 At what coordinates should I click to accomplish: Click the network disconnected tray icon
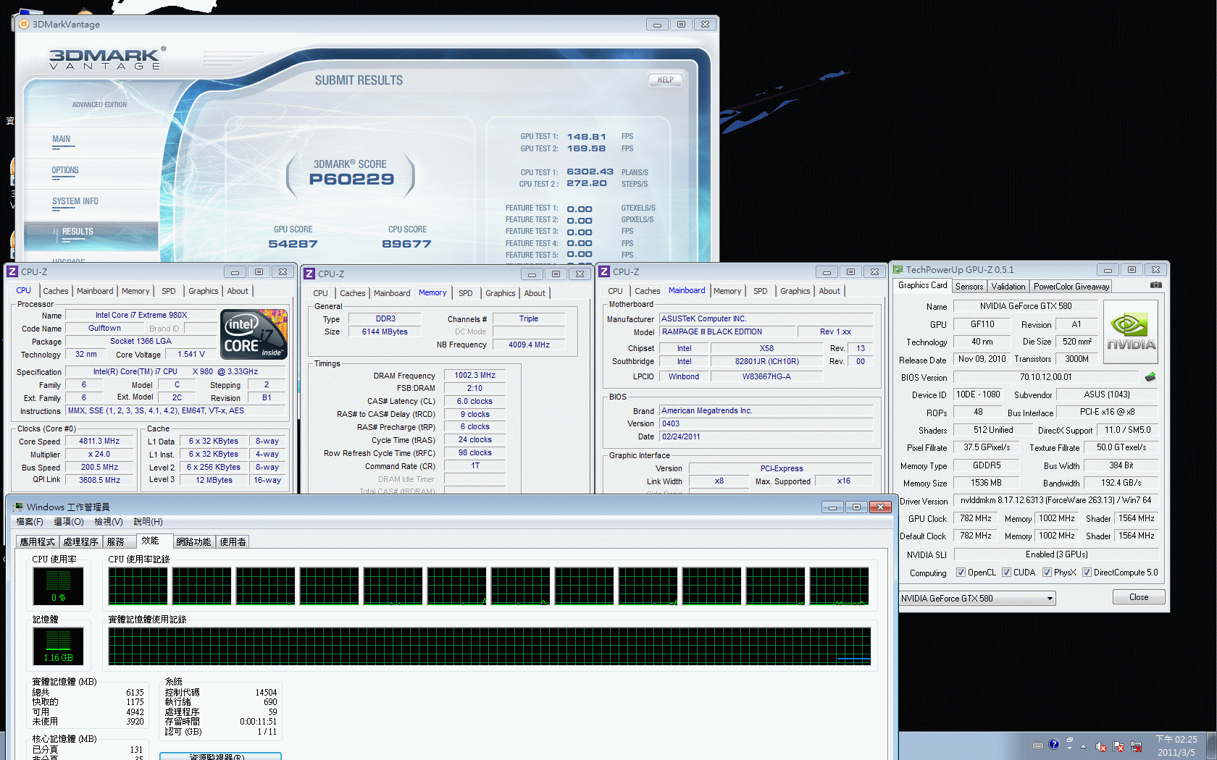(x=1136, y=746)
